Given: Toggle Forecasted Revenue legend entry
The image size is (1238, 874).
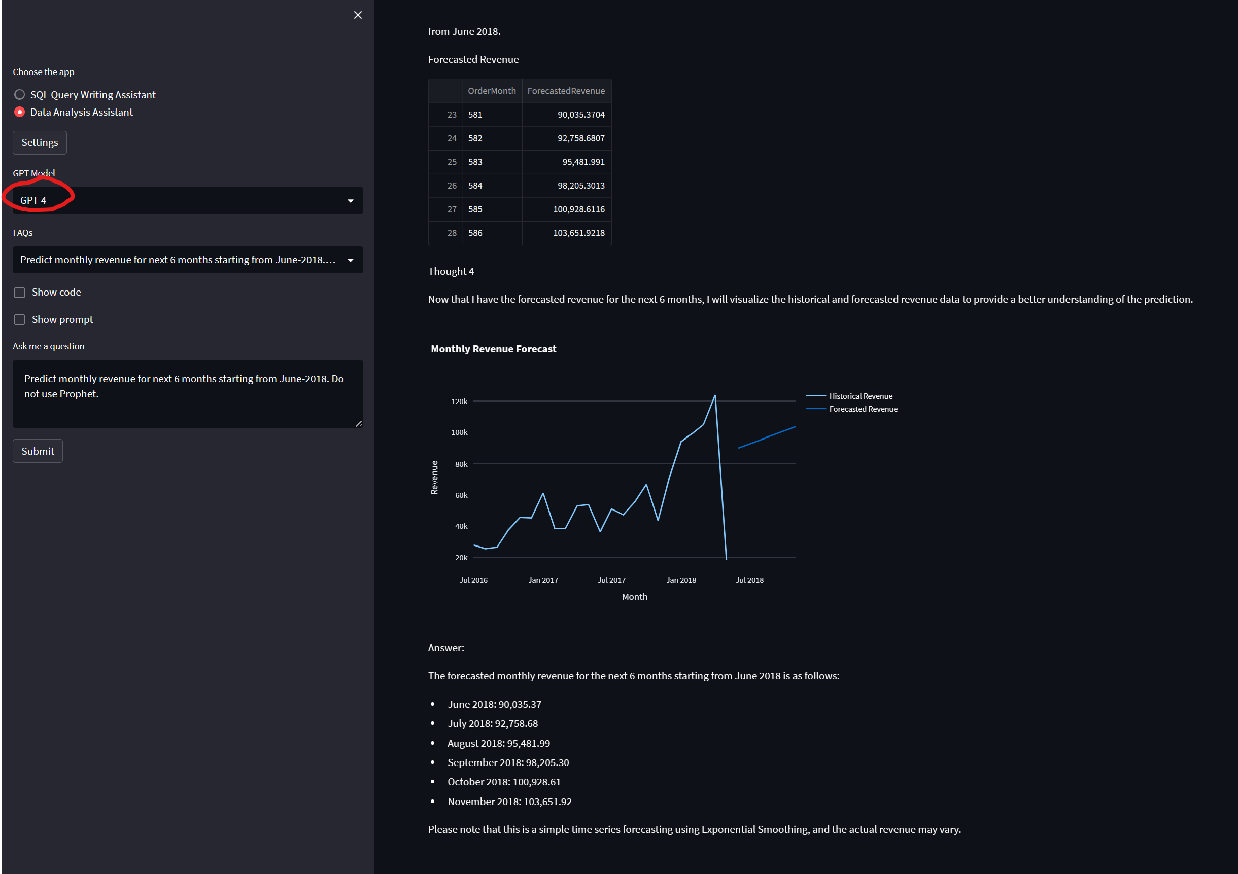Looking at the screenshot, I should [x=863, y=409].
